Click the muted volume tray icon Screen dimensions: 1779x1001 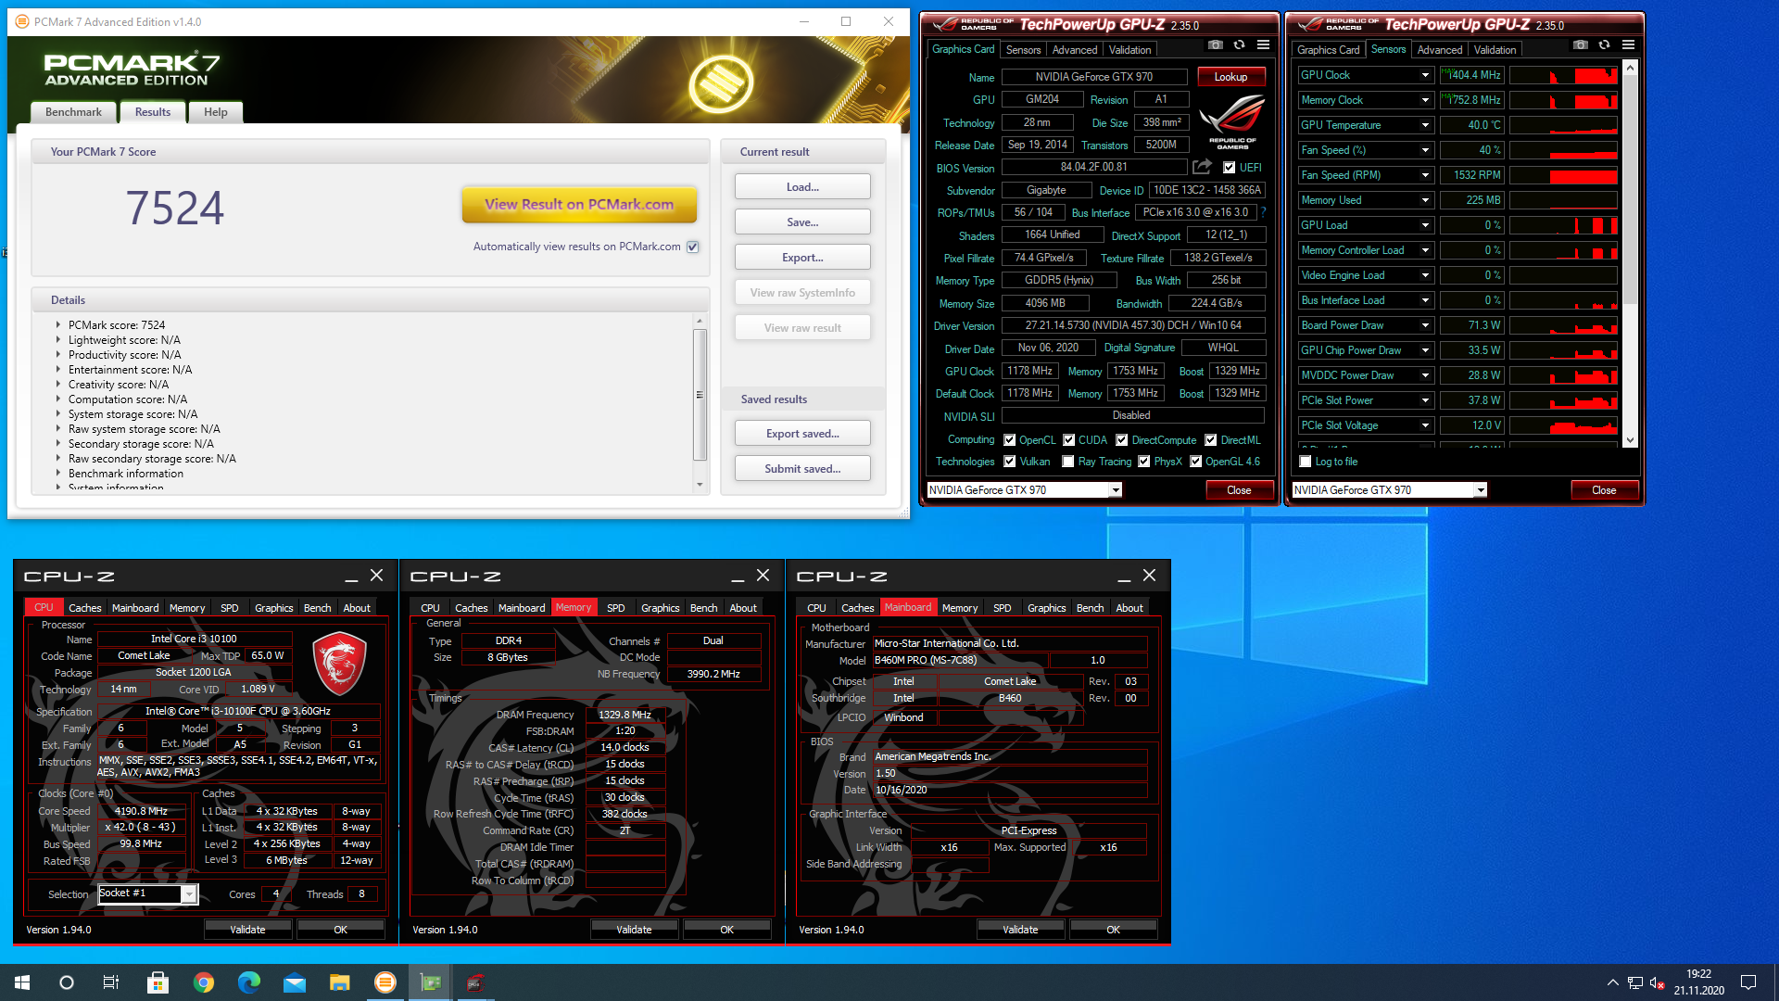point(1658,982)
